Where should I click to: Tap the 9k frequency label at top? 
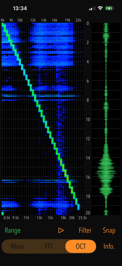click(11, 20)
